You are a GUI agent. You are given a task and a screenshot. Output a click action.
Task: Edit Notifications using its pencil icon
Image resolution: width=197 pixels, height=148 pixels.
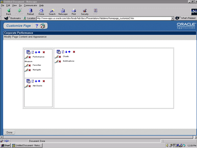[x=57, y=61]
